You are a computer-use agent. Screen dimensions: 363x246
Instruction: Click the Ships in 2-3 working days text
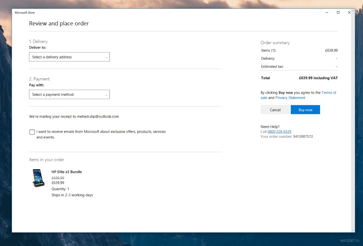(x=72, y=195)
